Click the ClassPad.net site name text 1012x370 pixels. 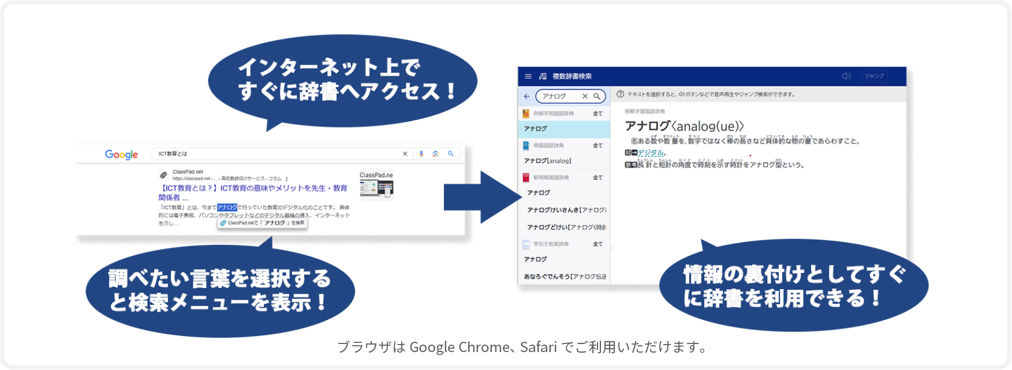(188, 171)
